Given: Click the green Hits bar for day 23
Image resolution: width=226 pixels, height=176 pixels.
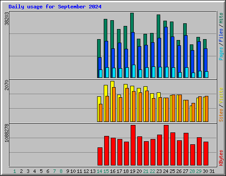Looking at the screenshot, I should tap(158, 26).
